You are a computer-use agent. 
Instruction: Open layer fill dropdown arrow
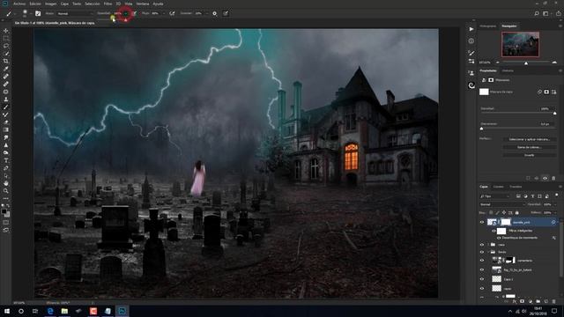[x=556, y=212]
